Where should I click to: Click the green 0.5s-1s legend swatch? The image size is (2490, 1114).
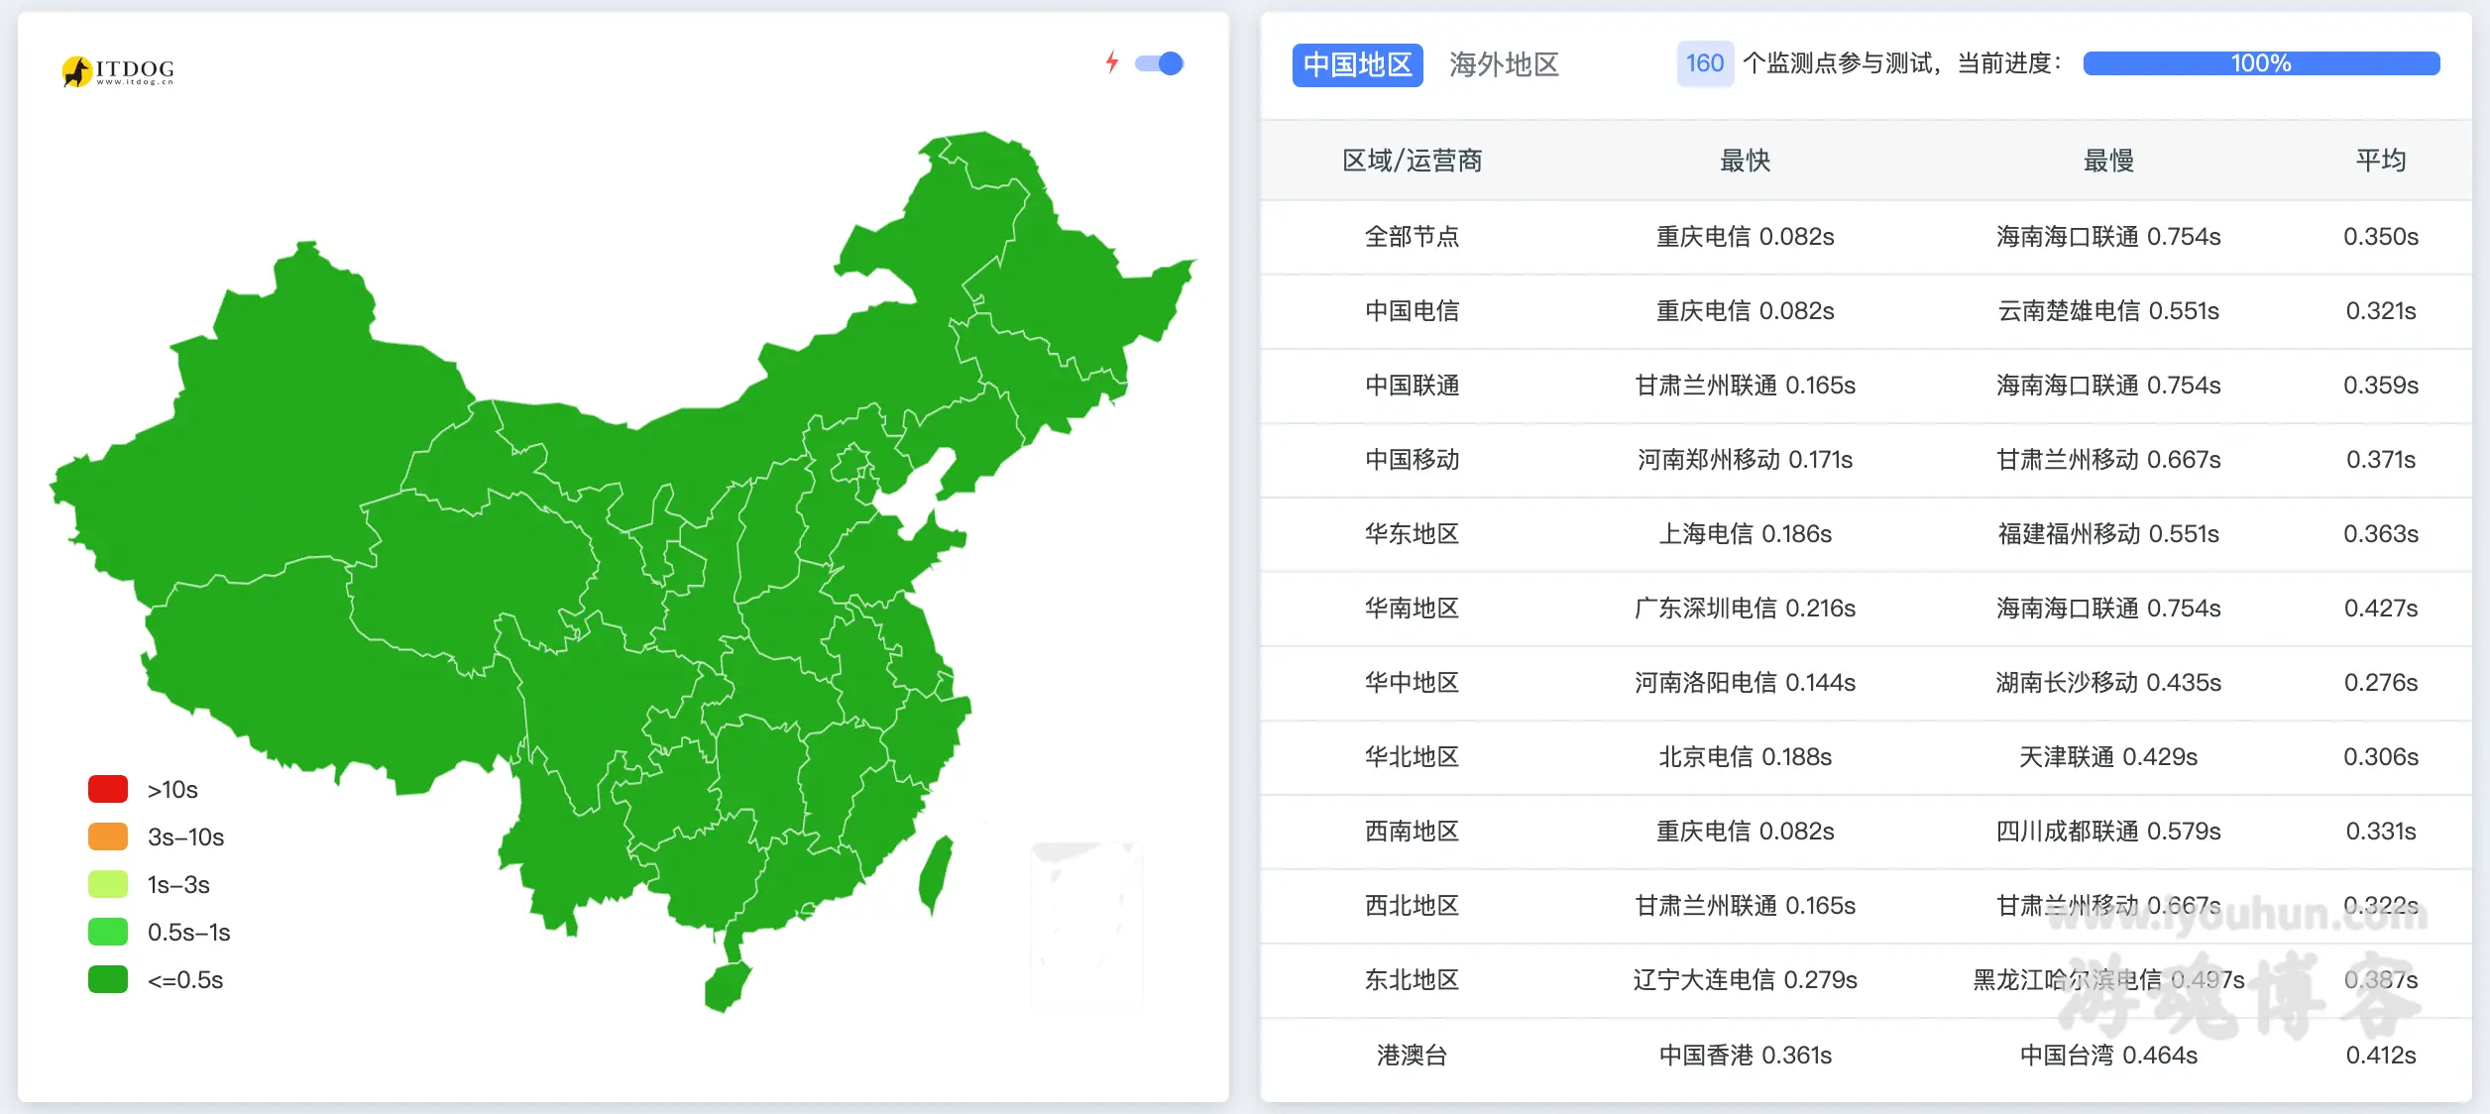(107, 932)
